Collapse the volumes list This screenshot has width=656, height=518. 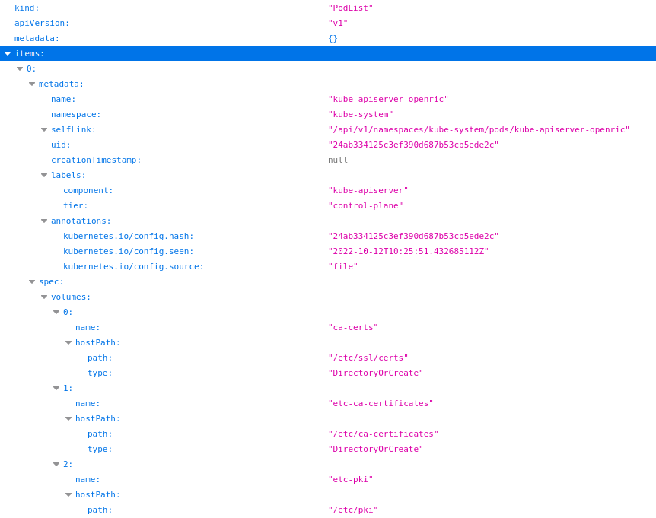coord(44,297)
